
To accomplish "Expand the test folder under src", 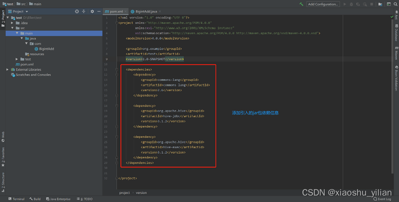I will pyautogui.click(x=17, y=59).
